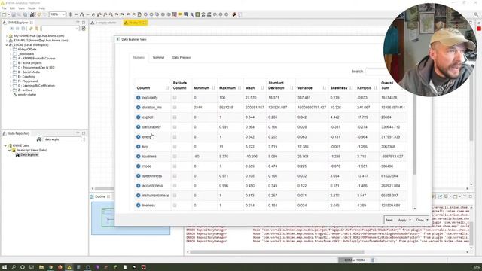The width and height of the screenshot is (482, 271).
Task: Switch to the Nominal tab
Action: pos(158,58)
